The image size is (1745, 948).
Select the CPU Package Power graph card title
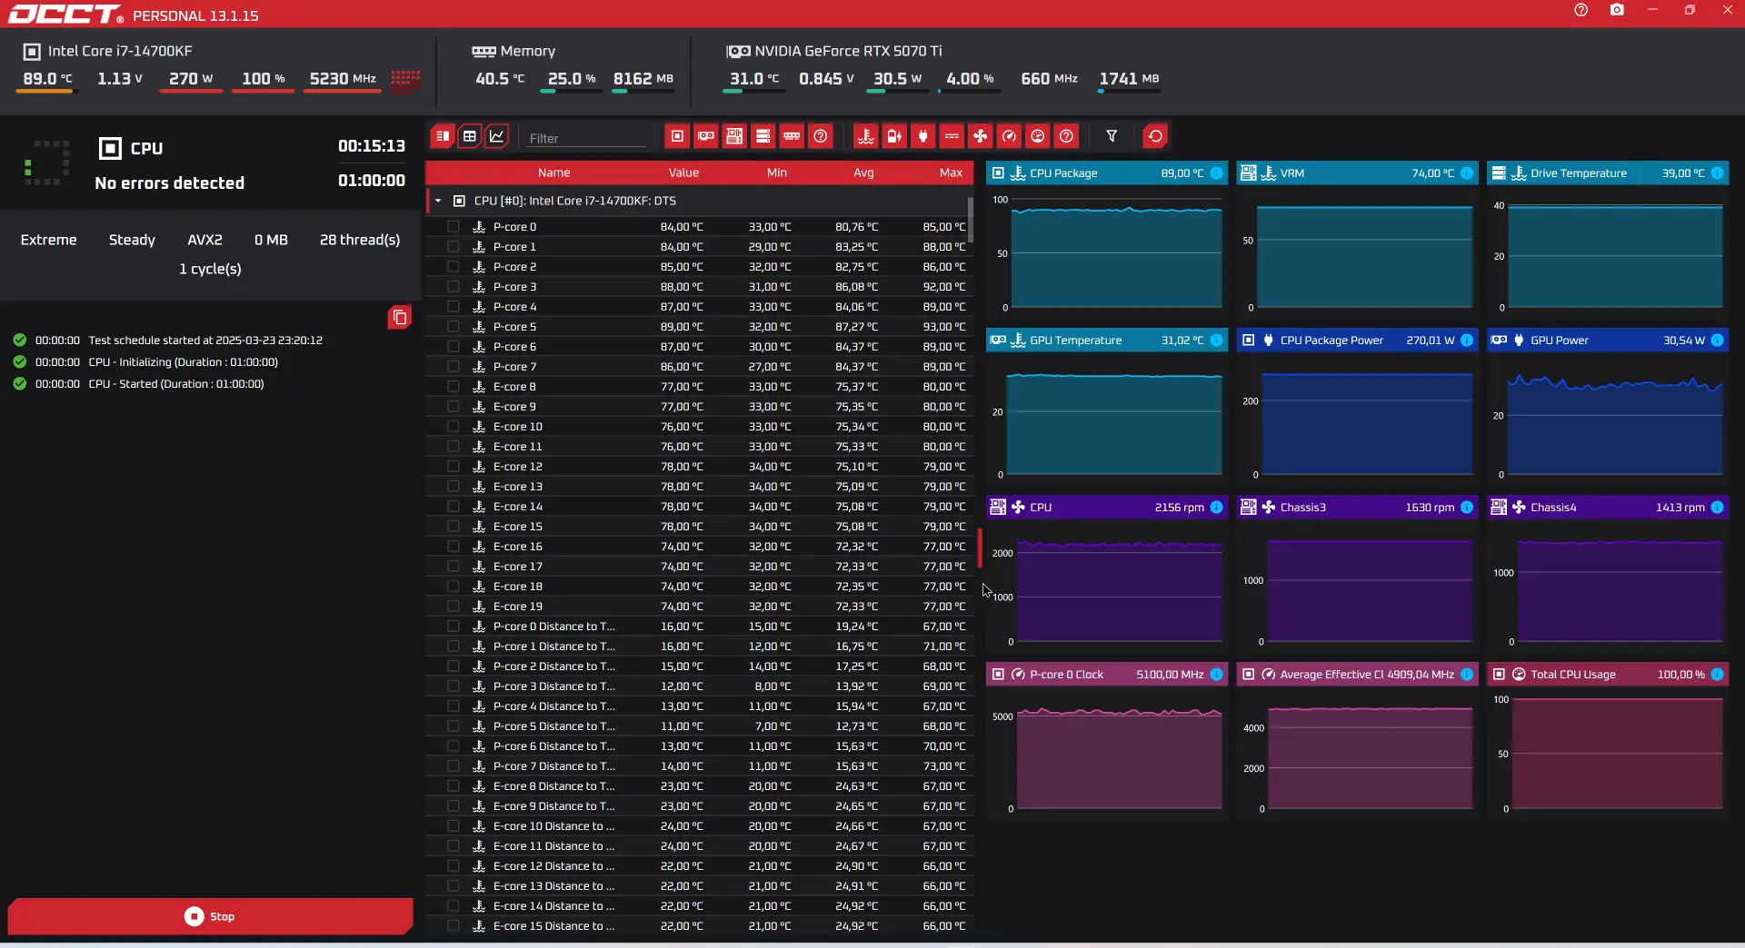pyautogui.click(x=1331, y=341)
